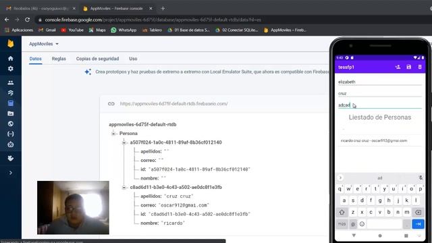The height and width of the screenshot is (243, 432).
Task: Tap add person icon in emulator toolbar
Action: click(x=398, y=67)
